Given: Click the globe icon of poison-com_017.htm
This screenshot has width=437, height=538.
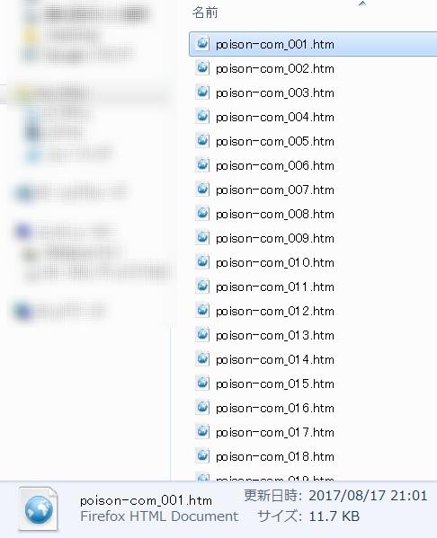Looking at the screenshot, I should click(202, 432).
